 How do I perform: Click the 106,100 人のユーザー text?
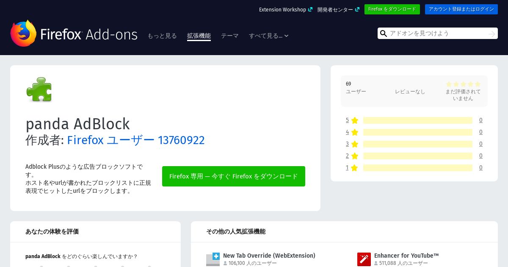point(253,263)
